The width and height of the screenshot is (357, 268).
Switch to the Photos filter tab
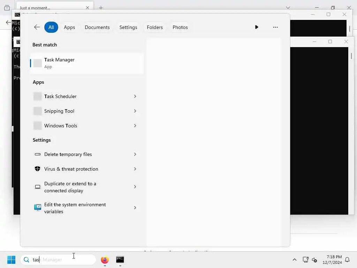click(180, 27)
